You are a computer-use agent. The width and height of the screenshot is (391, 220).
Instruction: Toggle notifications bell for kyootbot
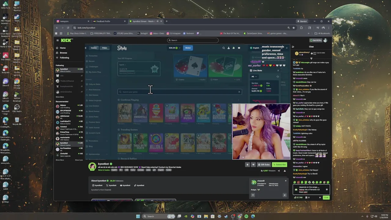click(247, 165)
